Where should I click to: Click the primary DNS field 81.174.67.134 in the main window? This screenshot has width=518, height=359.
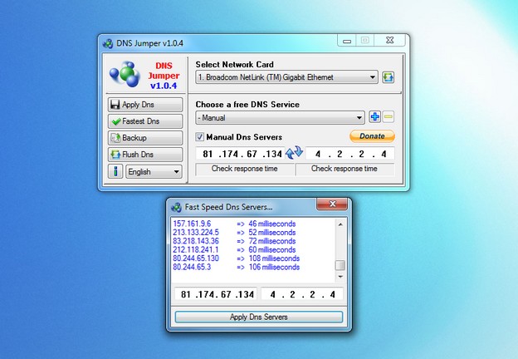[240, 154]
